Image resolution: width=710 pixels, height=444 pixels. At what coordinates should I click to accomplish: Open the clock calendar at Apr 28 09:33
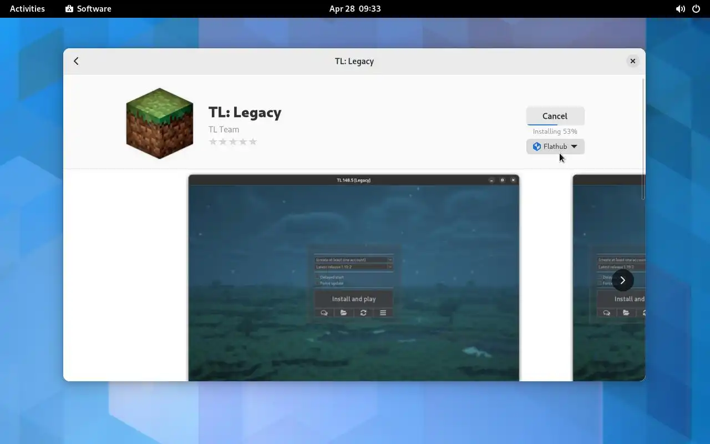355,9
